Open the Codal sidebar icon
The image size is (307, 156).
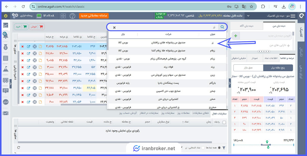(5, 102)
